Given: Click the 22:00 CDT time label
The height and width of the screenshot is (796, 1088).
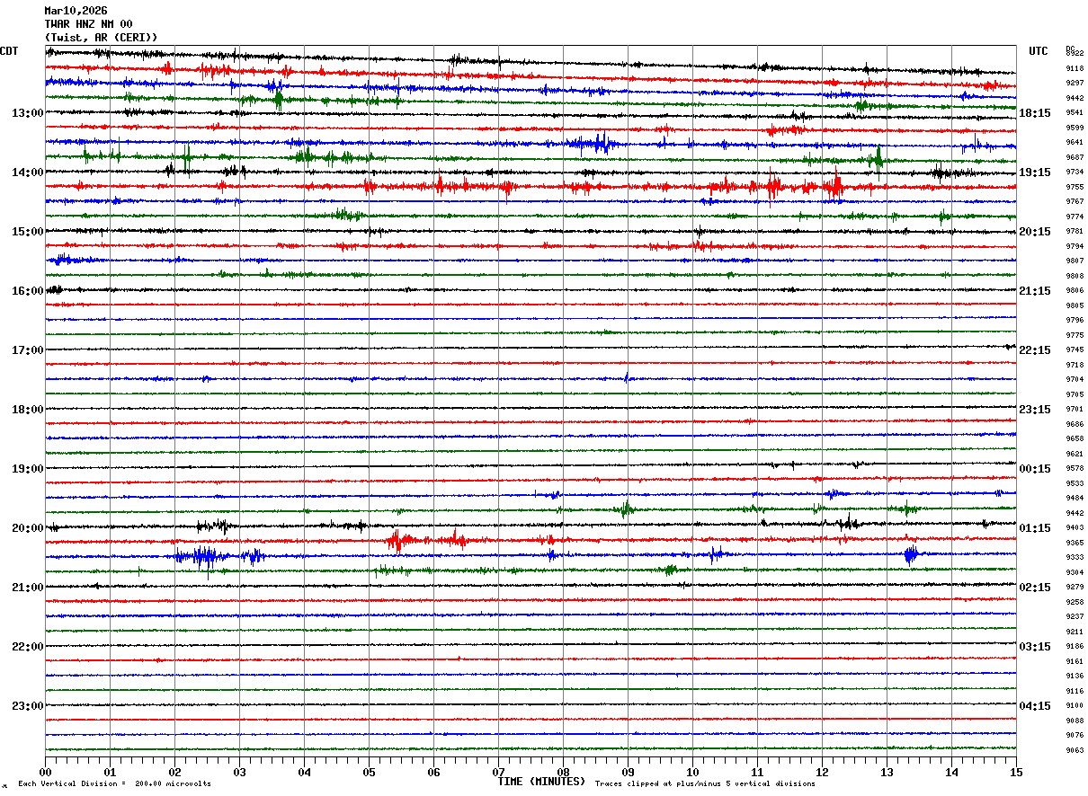Looking at the screenshot, I should click(x=27, y=647).
